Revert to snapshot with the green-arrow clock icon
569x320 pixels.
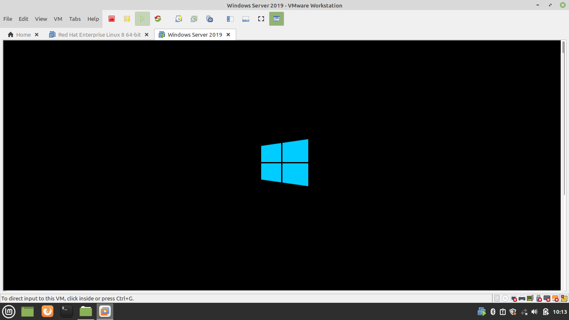click(x=194, y=19)
